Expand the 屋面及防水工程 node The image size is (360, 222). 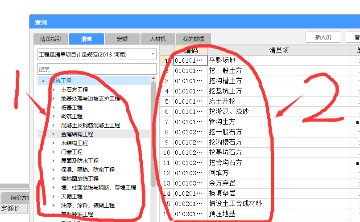click(x=54, y=161)
